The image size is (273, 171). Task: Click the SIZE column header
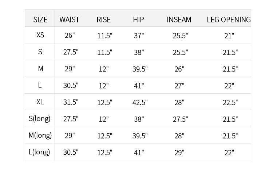tap(40, 20)
